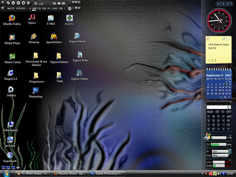Select the procexp desktop icon
The image size is (236, 177).
click(10, 142)
